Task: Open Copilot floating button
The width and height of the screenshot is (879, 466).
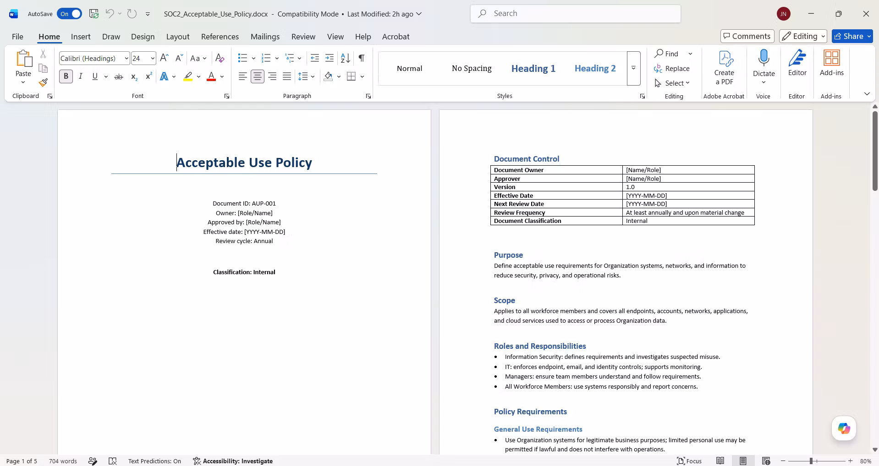Action: [x=844, y=428]
